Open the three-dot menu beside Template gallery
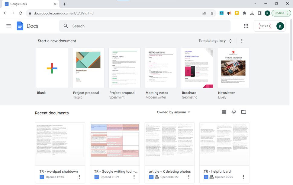Viewport: 293px width, 185px height. tap(242, 41)
